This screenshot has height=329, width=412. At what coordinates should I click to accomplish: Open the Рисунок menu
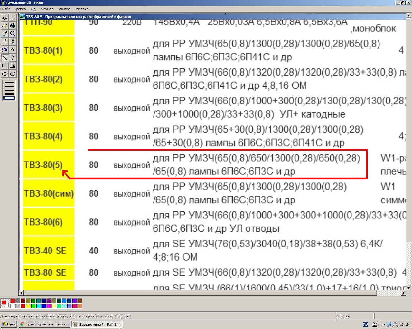pyautogui.click(x=46, y=9)
